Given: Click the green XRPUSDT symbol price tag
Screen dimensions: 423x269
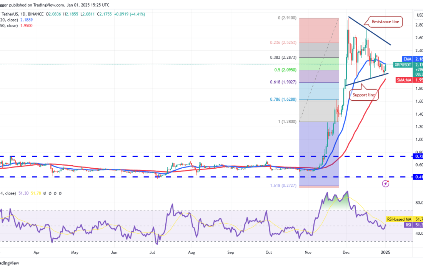Looking at the screenshot, I should pyautogui.click(x=403, y=65).
